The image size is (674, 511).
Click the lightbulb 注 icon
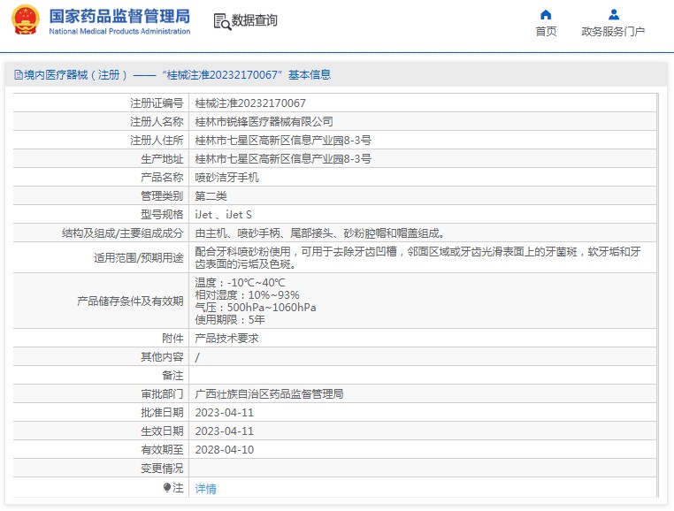click(167, 487)
